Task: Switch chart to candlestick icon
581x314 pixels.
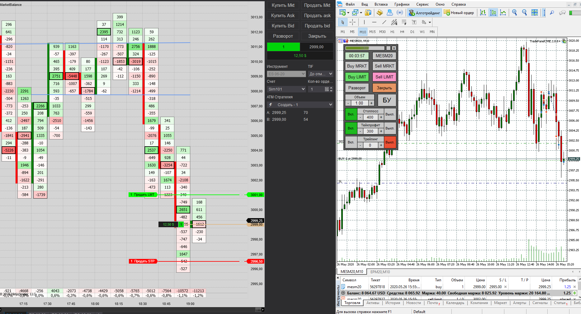Action: coord(493,13)
